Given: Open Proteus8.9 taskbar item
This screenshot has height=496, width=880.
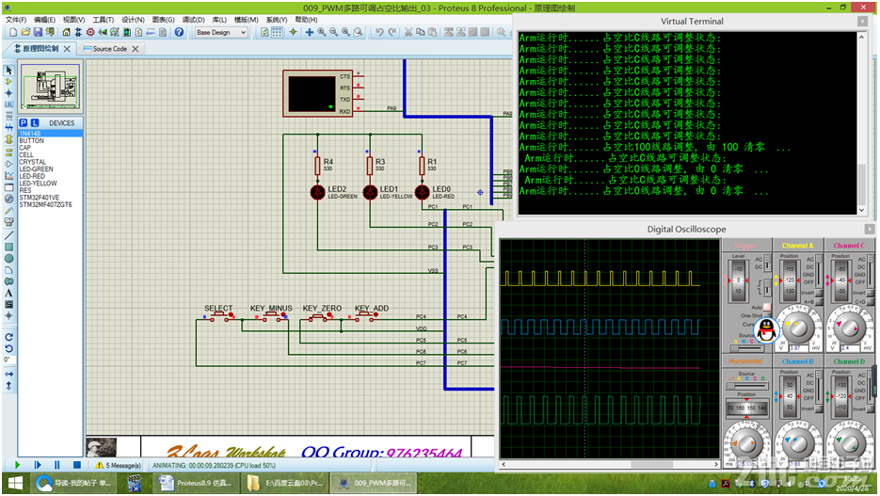Looking at the screenshot, I should [x=195, y=483].
